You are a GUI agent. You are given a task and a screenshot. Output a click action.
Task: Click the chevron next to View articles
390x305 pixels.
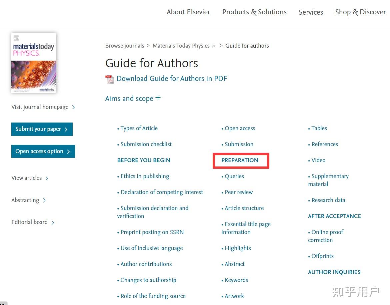click(47, 178)
